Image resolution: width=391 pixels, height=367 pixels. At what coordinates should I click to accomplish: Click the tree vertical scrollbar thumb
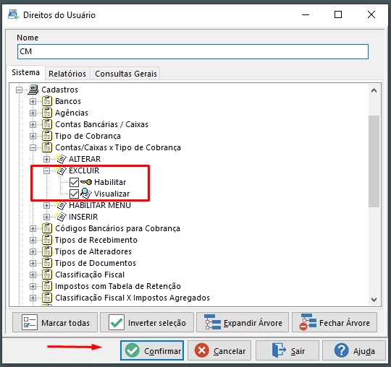[374, 161]
